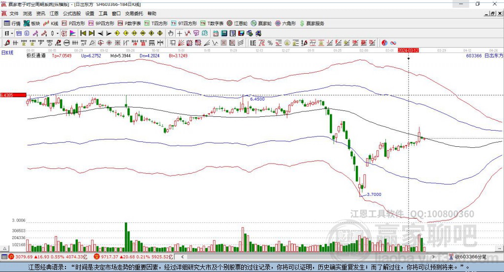This screenshot has height=272, width=504.
Task: Jump to last bar icon
Action: [92, 33]
